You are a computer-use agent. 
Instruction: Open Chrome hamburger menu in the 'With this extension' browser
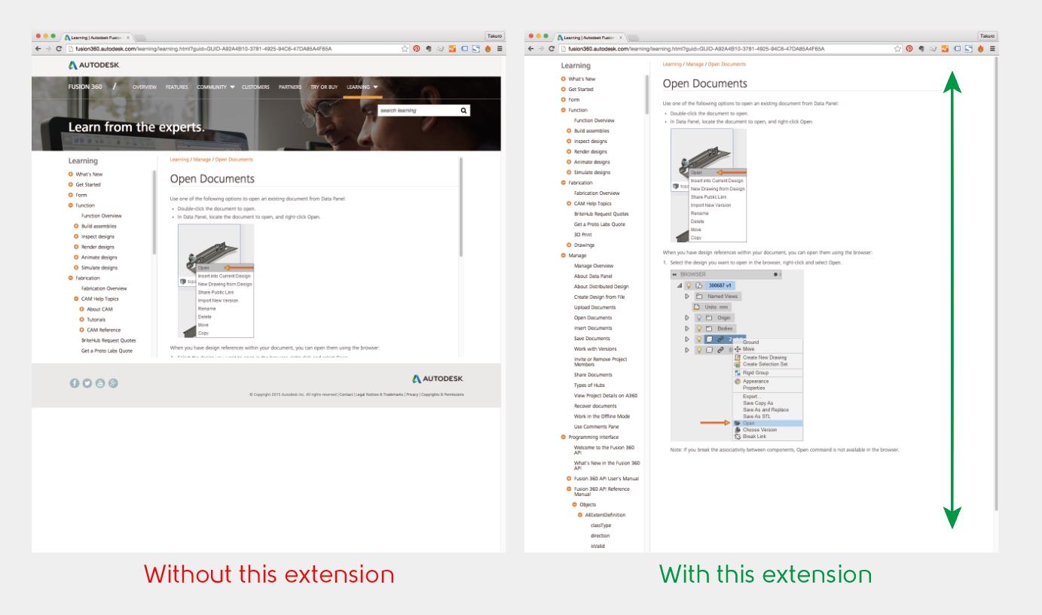992,48
